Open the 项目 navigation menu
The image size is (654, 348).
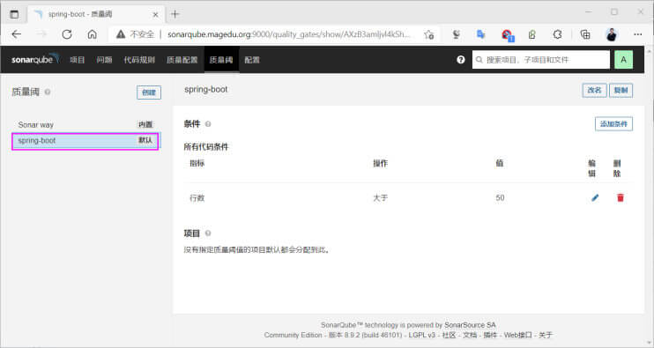[x=78, y=60]
